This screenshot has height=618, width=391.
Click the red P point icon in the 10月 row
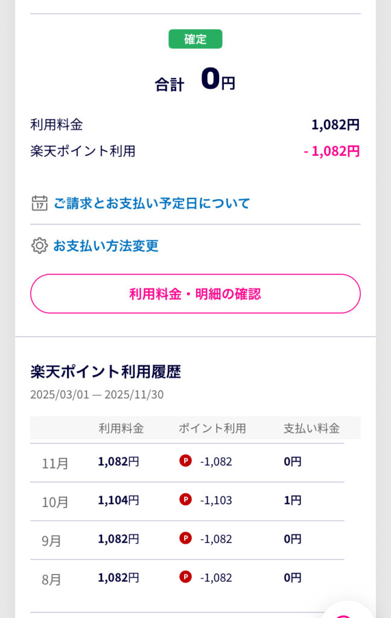tap(185, 500)
